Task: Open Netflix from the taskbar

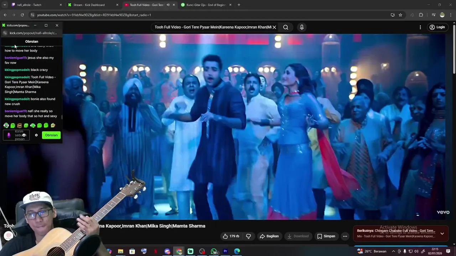Action: point(155,251)
